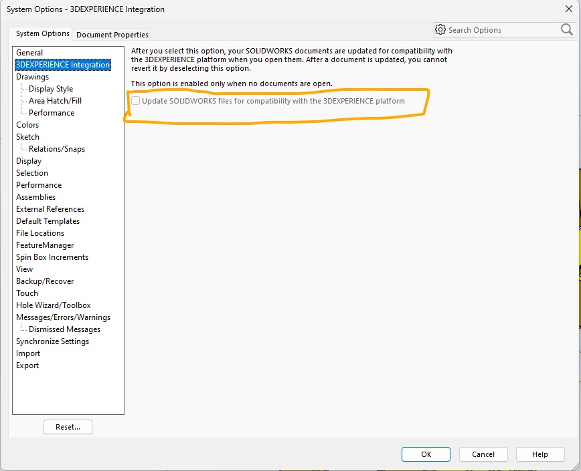Open the View options category
The height and width of the screenshot is (471, 581).
24,269
